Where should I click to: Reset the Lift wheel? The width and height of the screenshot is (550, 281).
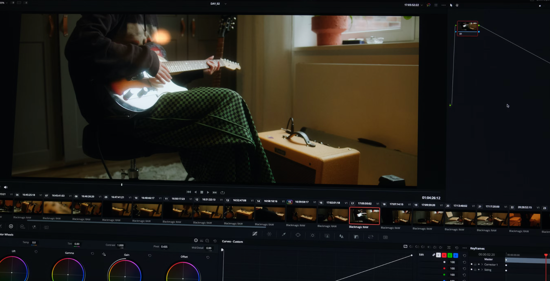[36, 252]
